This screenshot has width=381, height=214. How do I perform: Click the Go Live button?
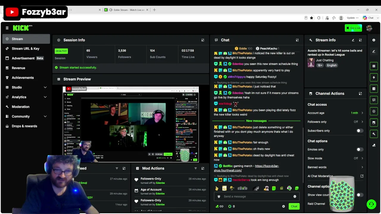pos(353,28)
